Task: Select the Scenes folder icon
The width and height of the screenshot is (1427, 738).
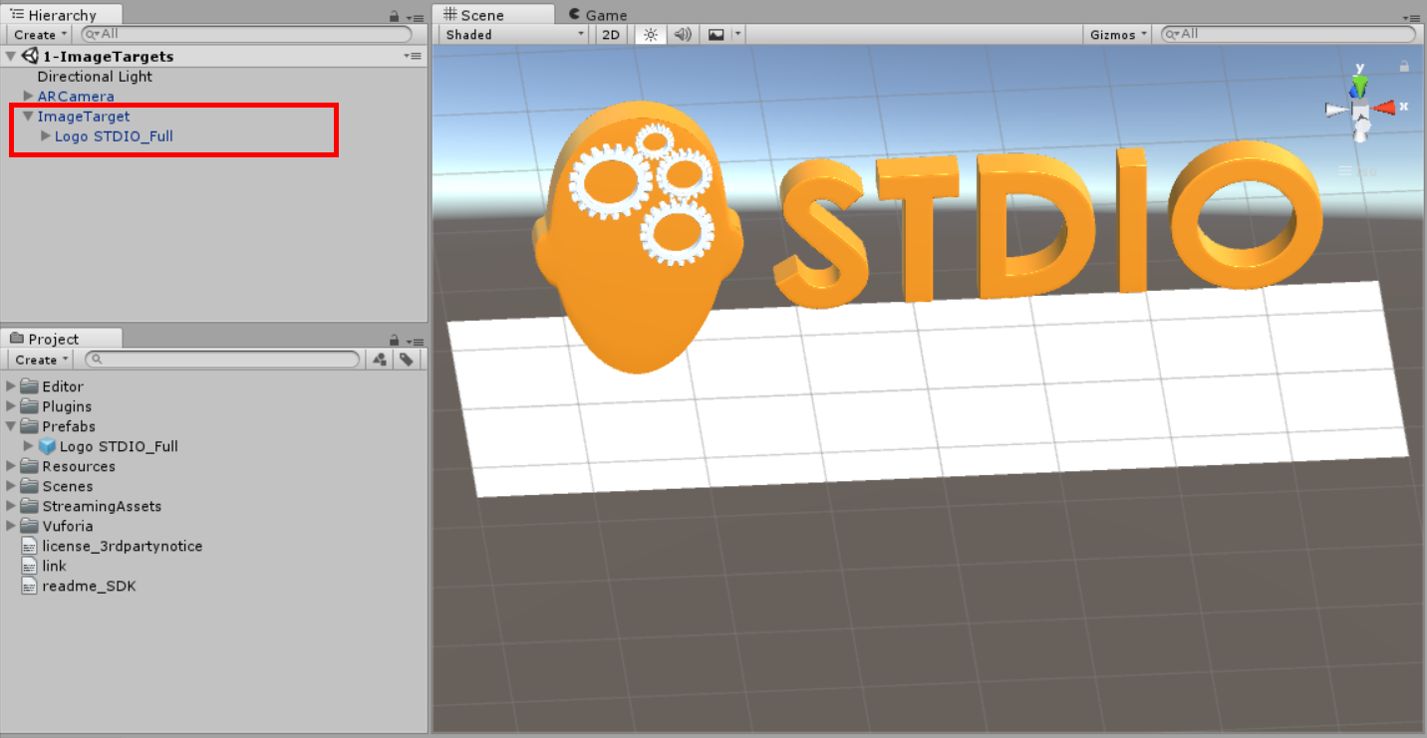Action: (30, 486)
